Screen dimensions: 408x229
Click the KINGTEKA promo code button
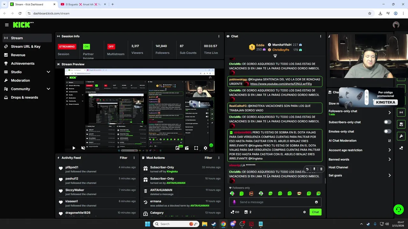385,102
